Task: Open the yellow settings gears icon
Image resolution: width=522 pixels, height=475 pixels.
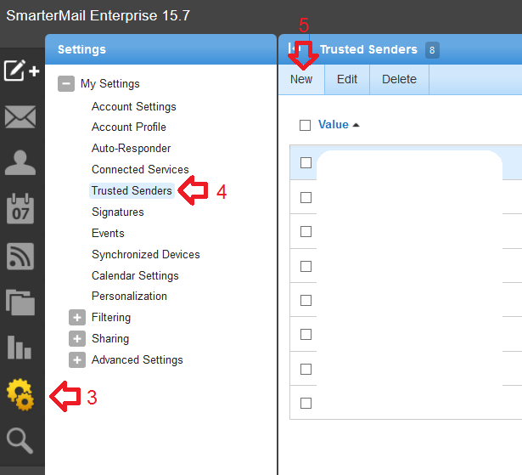Action: coord(20,394)
